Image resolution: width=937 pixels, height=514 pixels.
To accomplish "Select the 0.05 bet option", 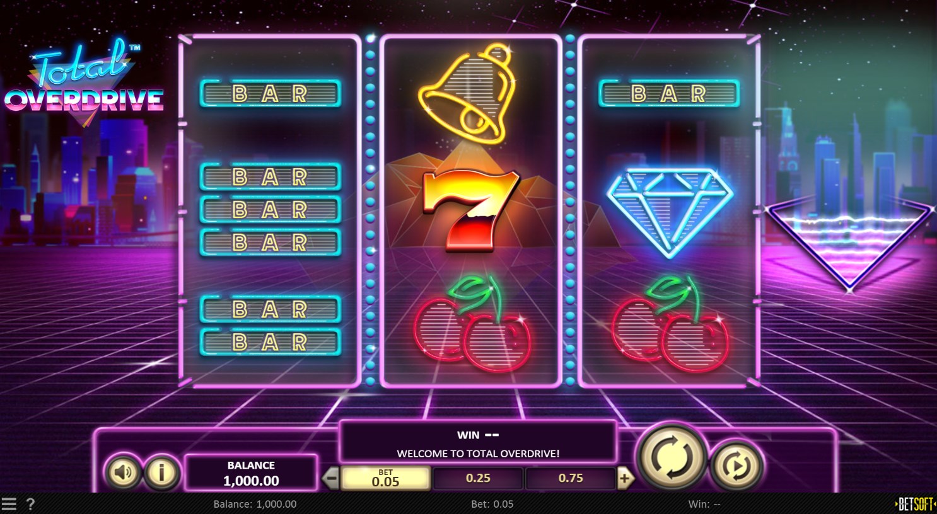I will click(x=385, y=478).
